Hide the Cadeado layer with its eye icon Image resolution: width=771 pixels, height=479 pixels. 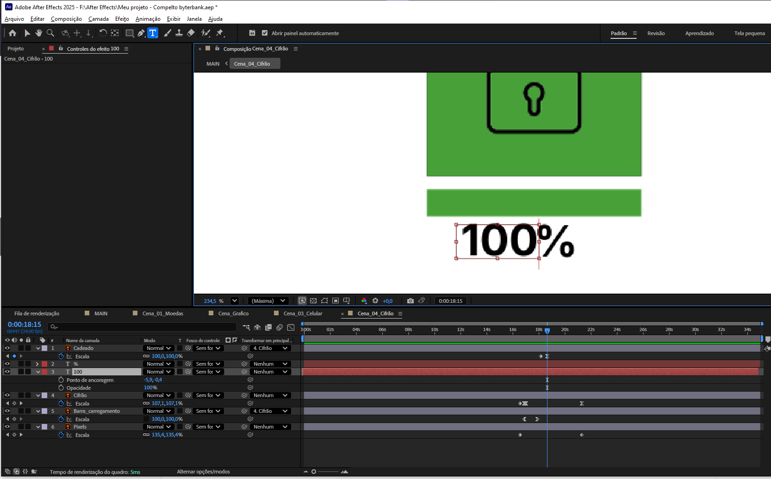(x=7, y=348)
